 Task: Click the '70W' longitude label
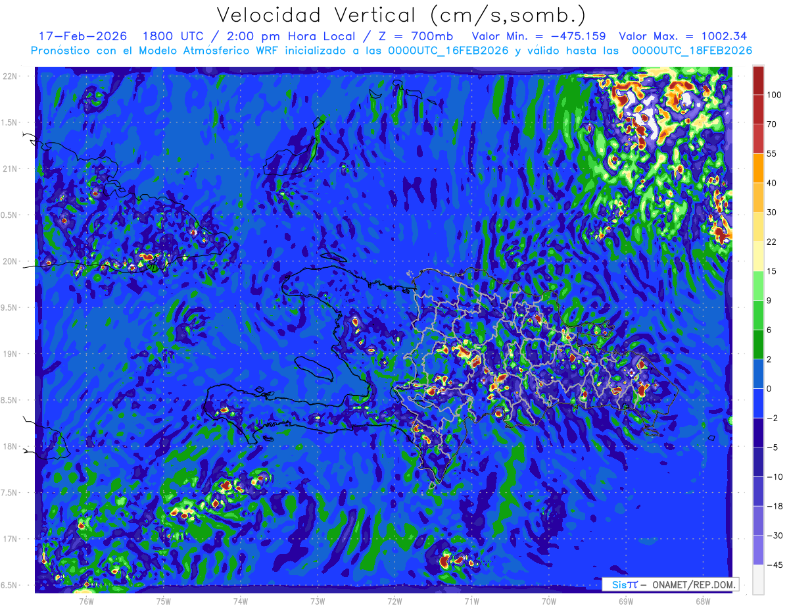pyautogui.click(x=549, y=601)
